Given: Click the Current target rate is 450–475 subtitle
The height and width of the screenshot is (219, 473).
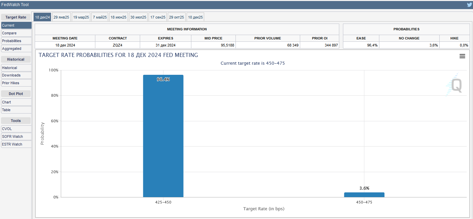Looking at the screenshot, I should (253, 63).
